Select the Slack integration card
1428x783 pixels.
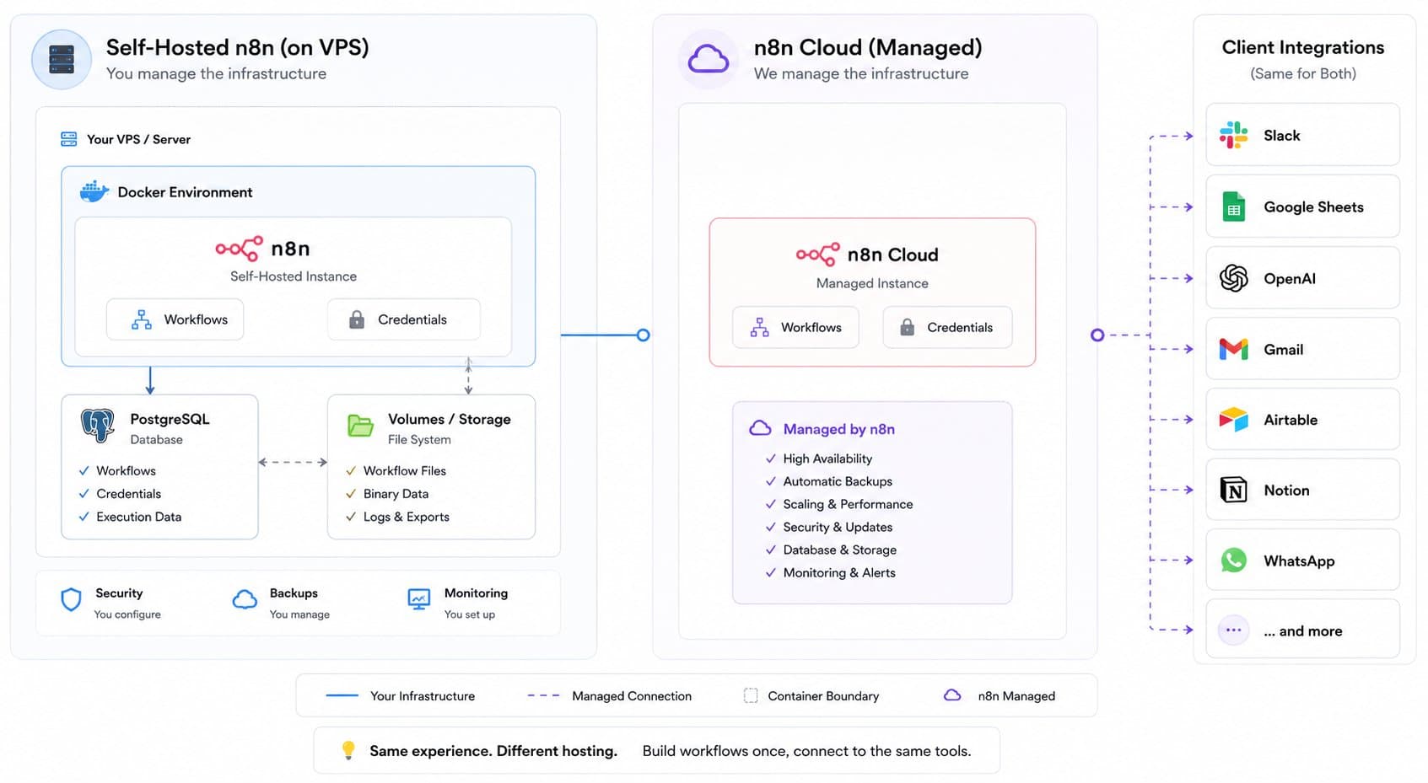pyautogui.click(x=1303, y=135)
